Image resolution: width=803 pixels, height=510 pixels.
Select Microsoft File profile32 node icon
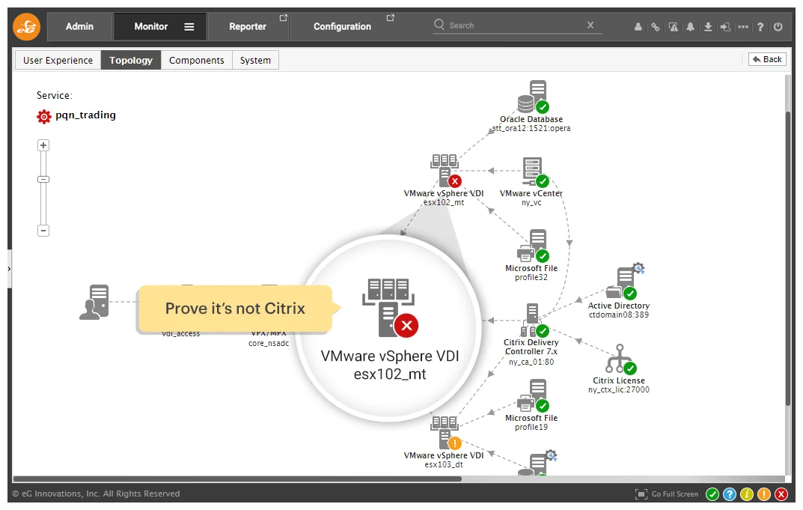click(533, 246)
